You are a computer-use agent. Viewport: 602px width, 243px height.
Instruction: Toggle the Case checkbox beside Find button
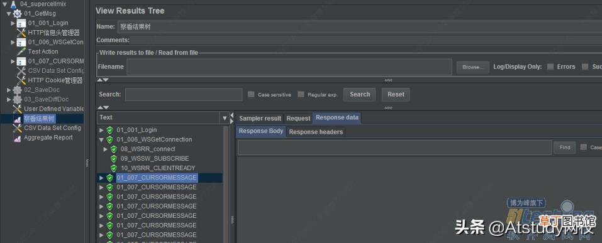[x=584, y=147]
